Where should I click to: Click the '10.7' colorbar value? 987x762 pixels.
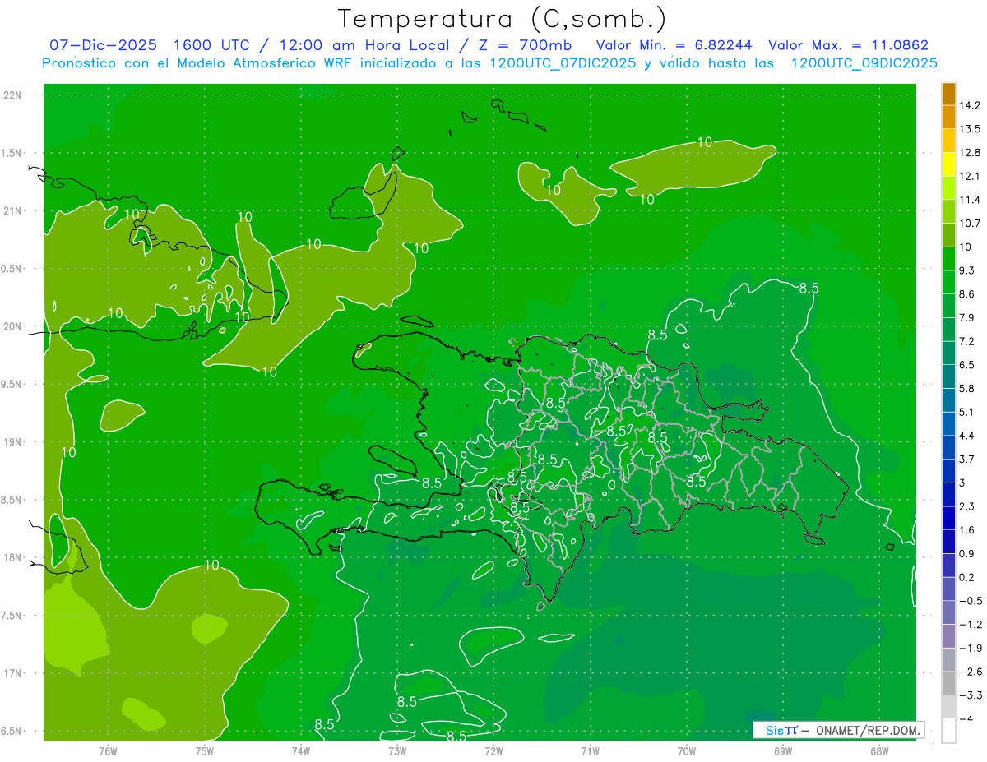[969, 224]
